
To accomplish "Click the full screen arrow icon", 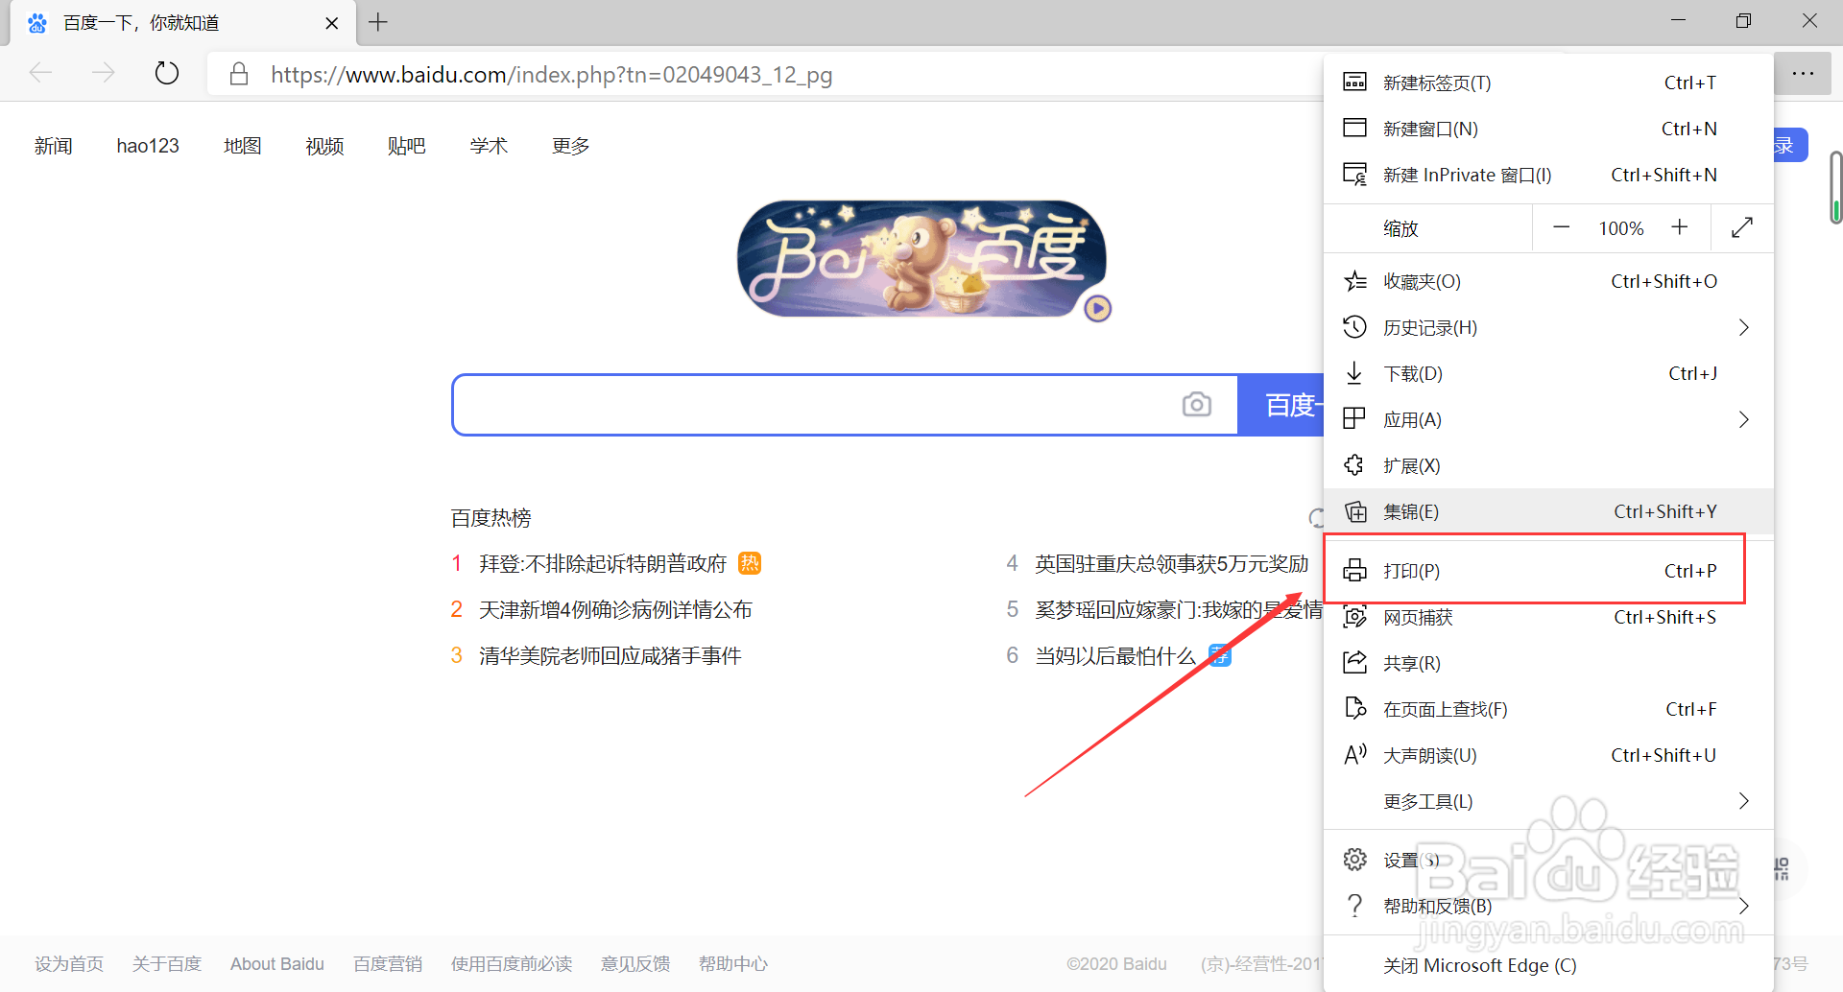I will tap(1742, 227).
